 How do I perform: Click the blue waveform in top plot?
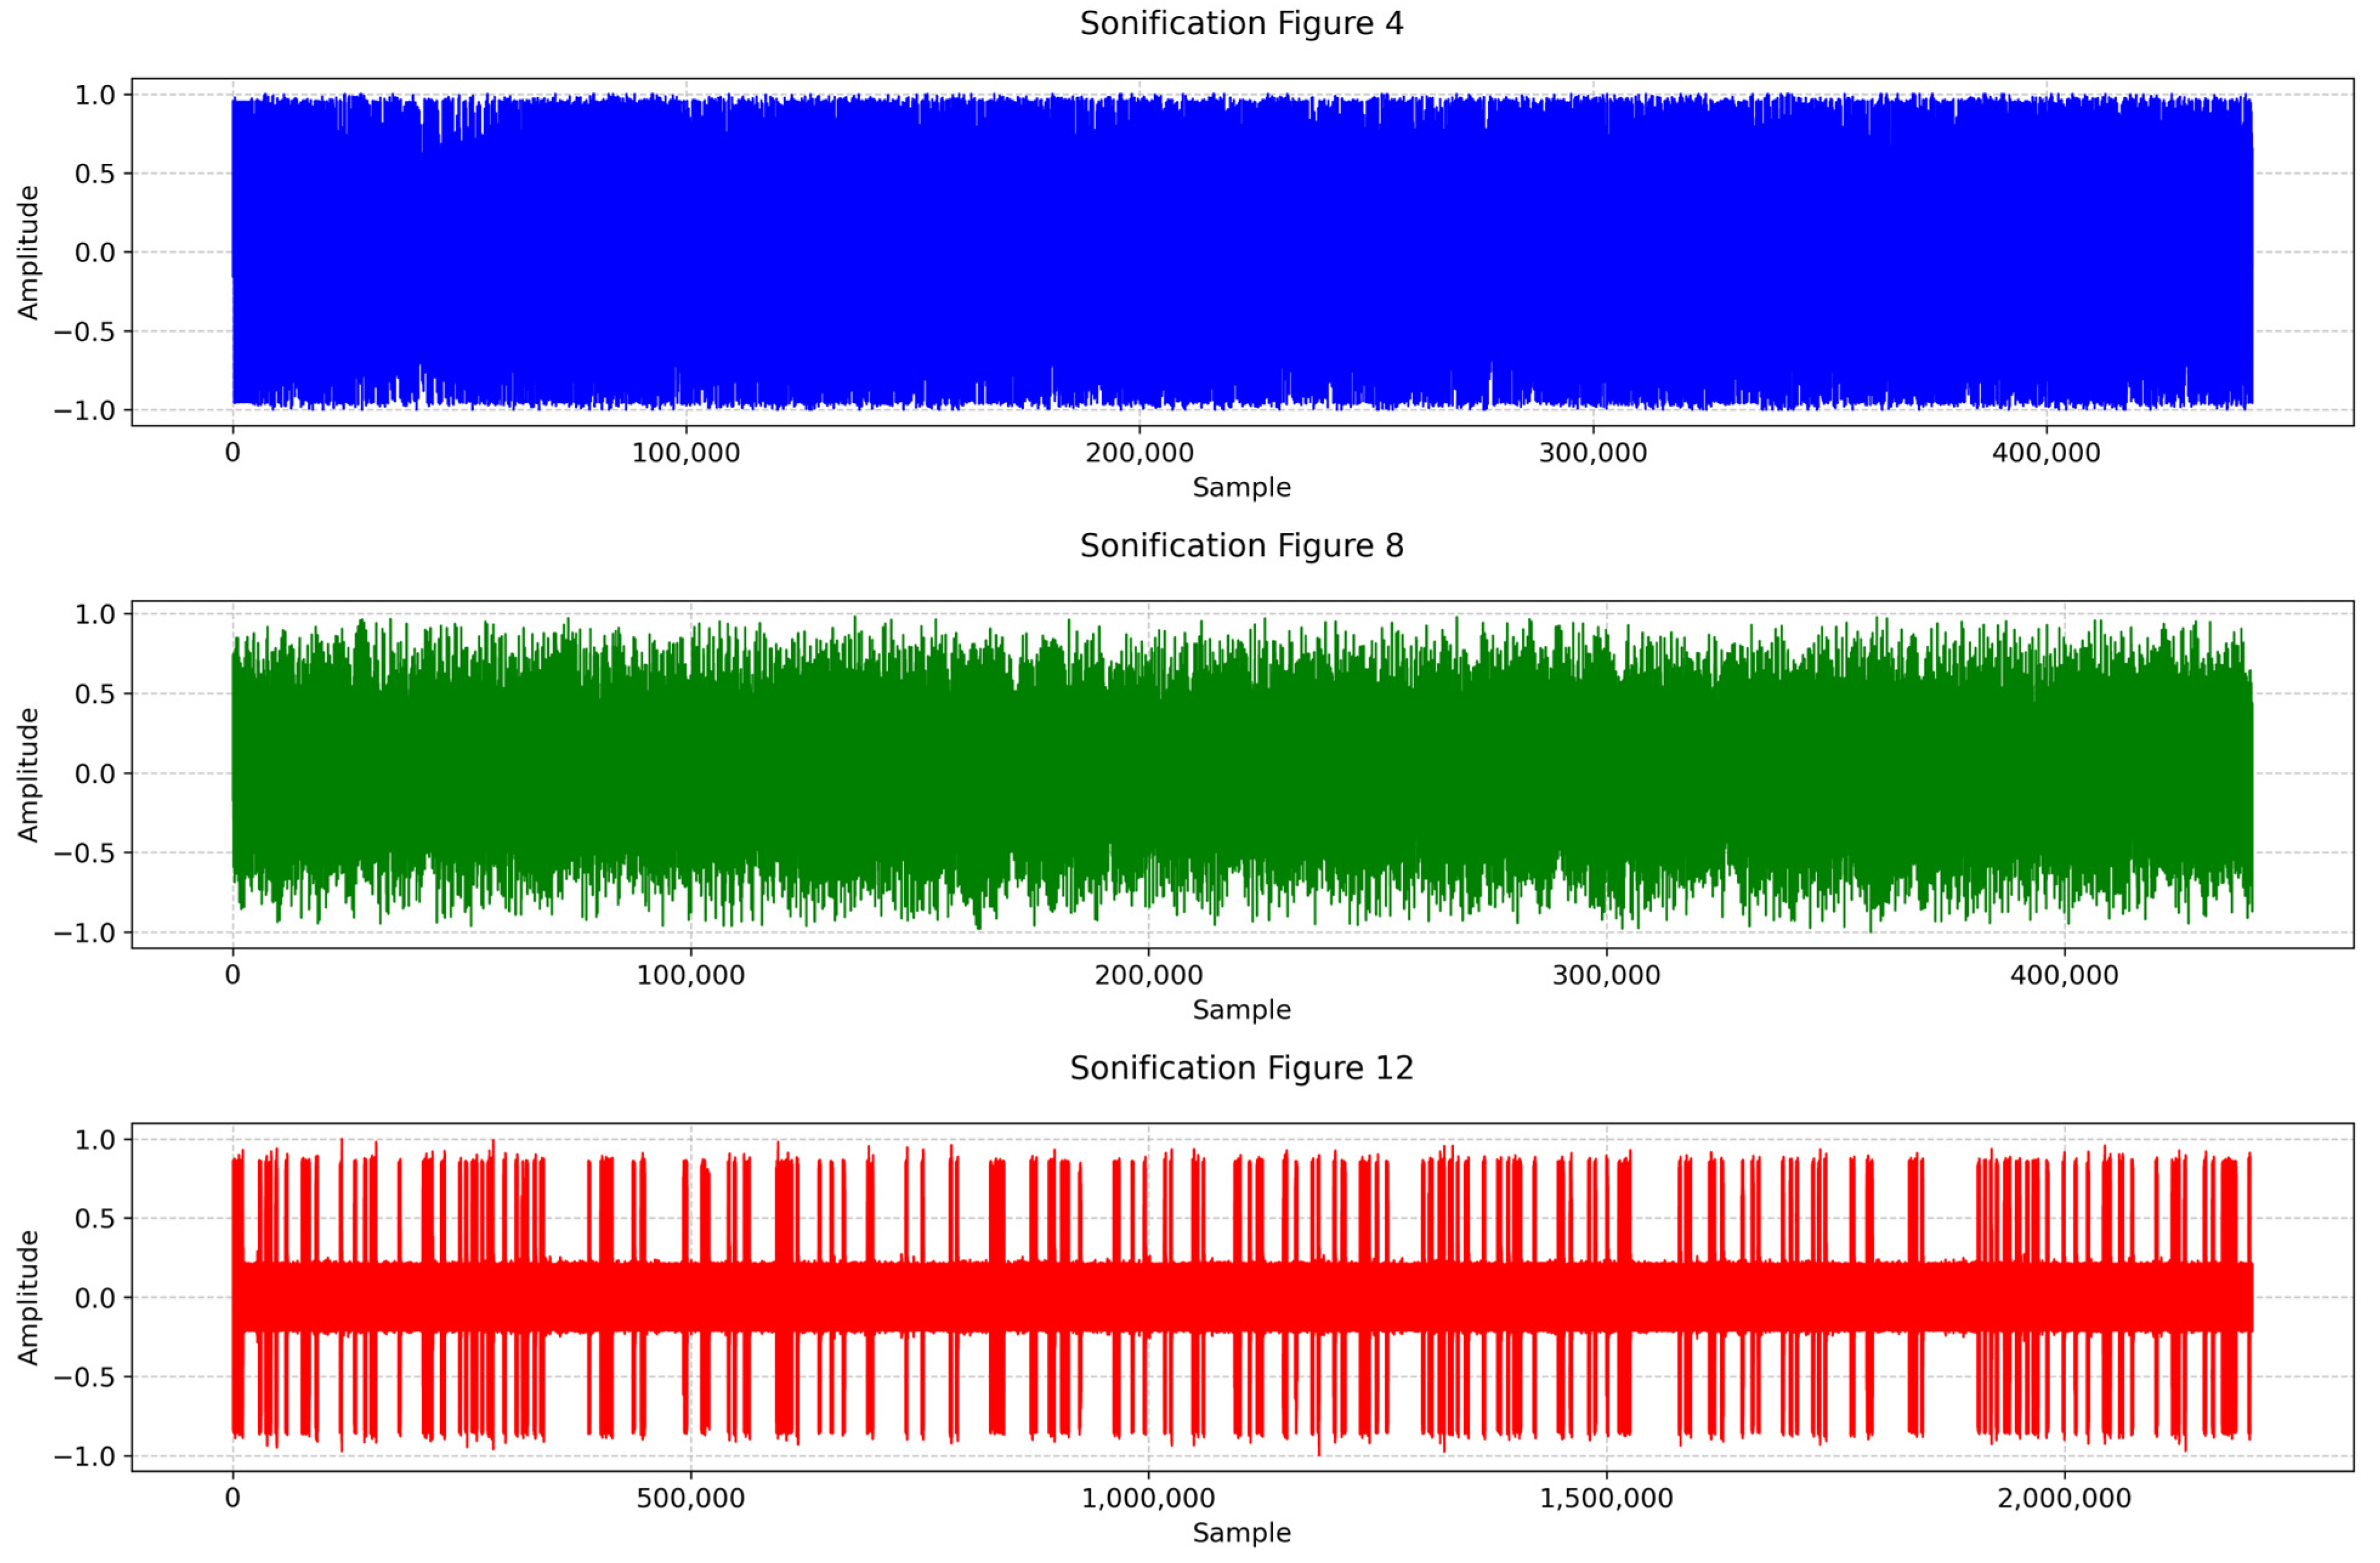click(x=1241, y=252)
